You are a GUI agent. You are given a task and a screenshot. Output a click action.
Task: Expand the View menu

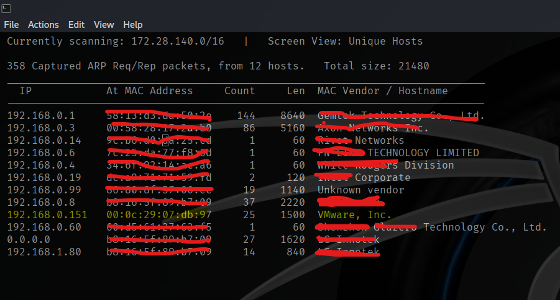tap(104, 25)
